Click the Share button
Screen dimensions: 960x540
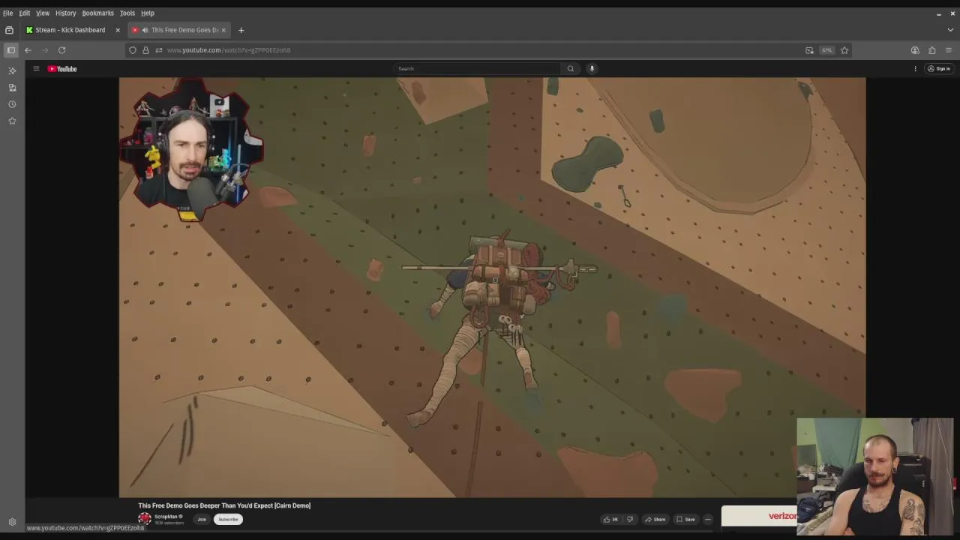[x=655, y=519]
